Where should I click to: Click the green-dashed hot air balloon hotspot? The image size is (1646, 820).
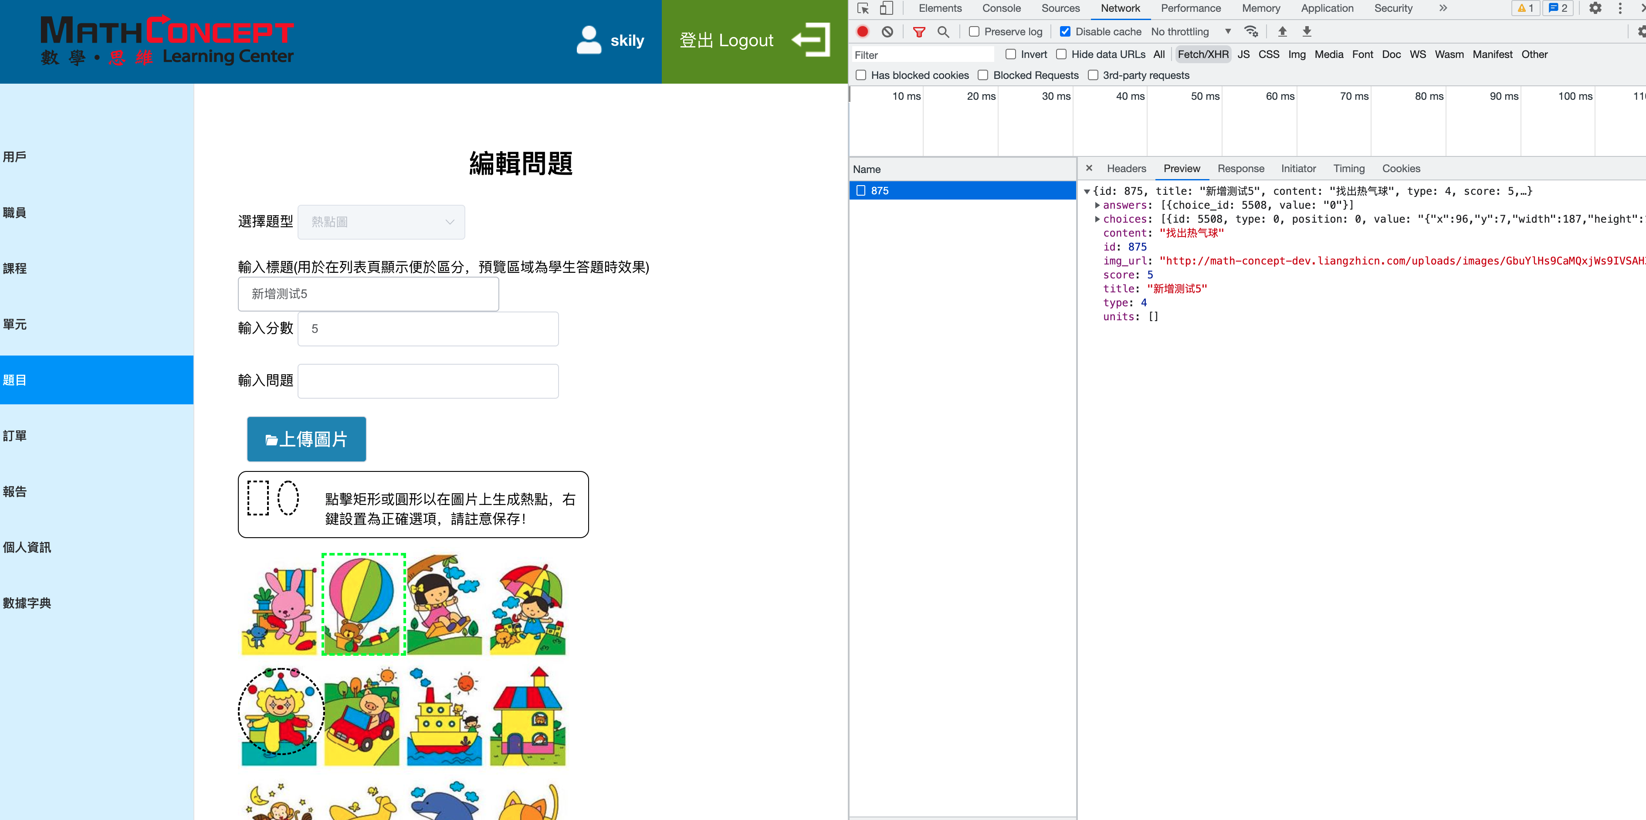364,604
